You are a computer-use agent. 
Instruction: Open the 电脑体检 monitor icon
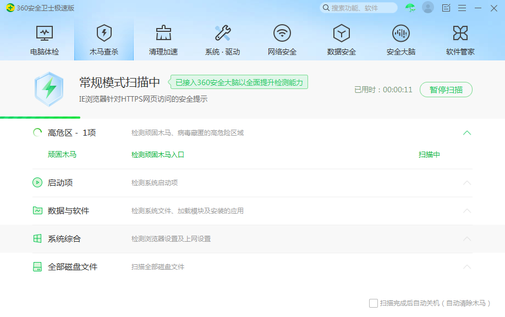coord(45,33)
